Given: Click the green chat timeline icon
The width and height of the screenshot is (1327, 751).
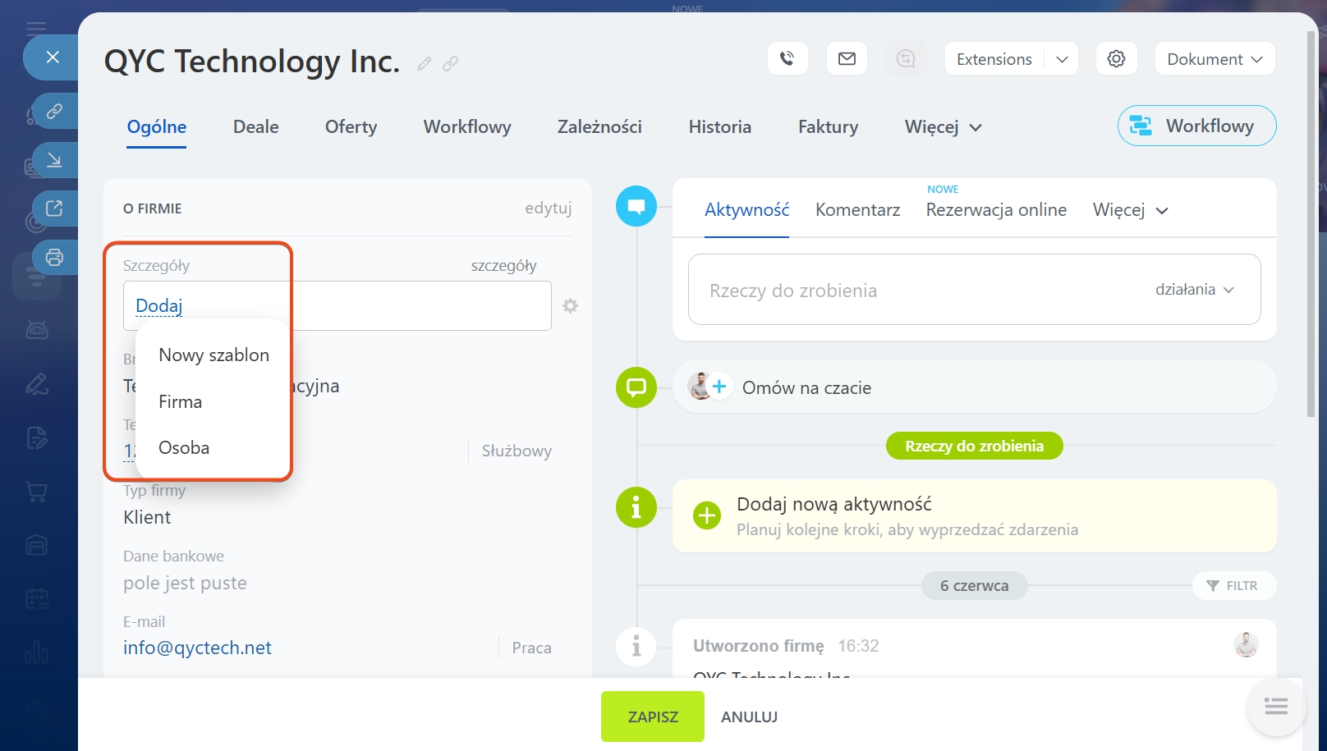Looking at the screenshot, I should (636, 387).
